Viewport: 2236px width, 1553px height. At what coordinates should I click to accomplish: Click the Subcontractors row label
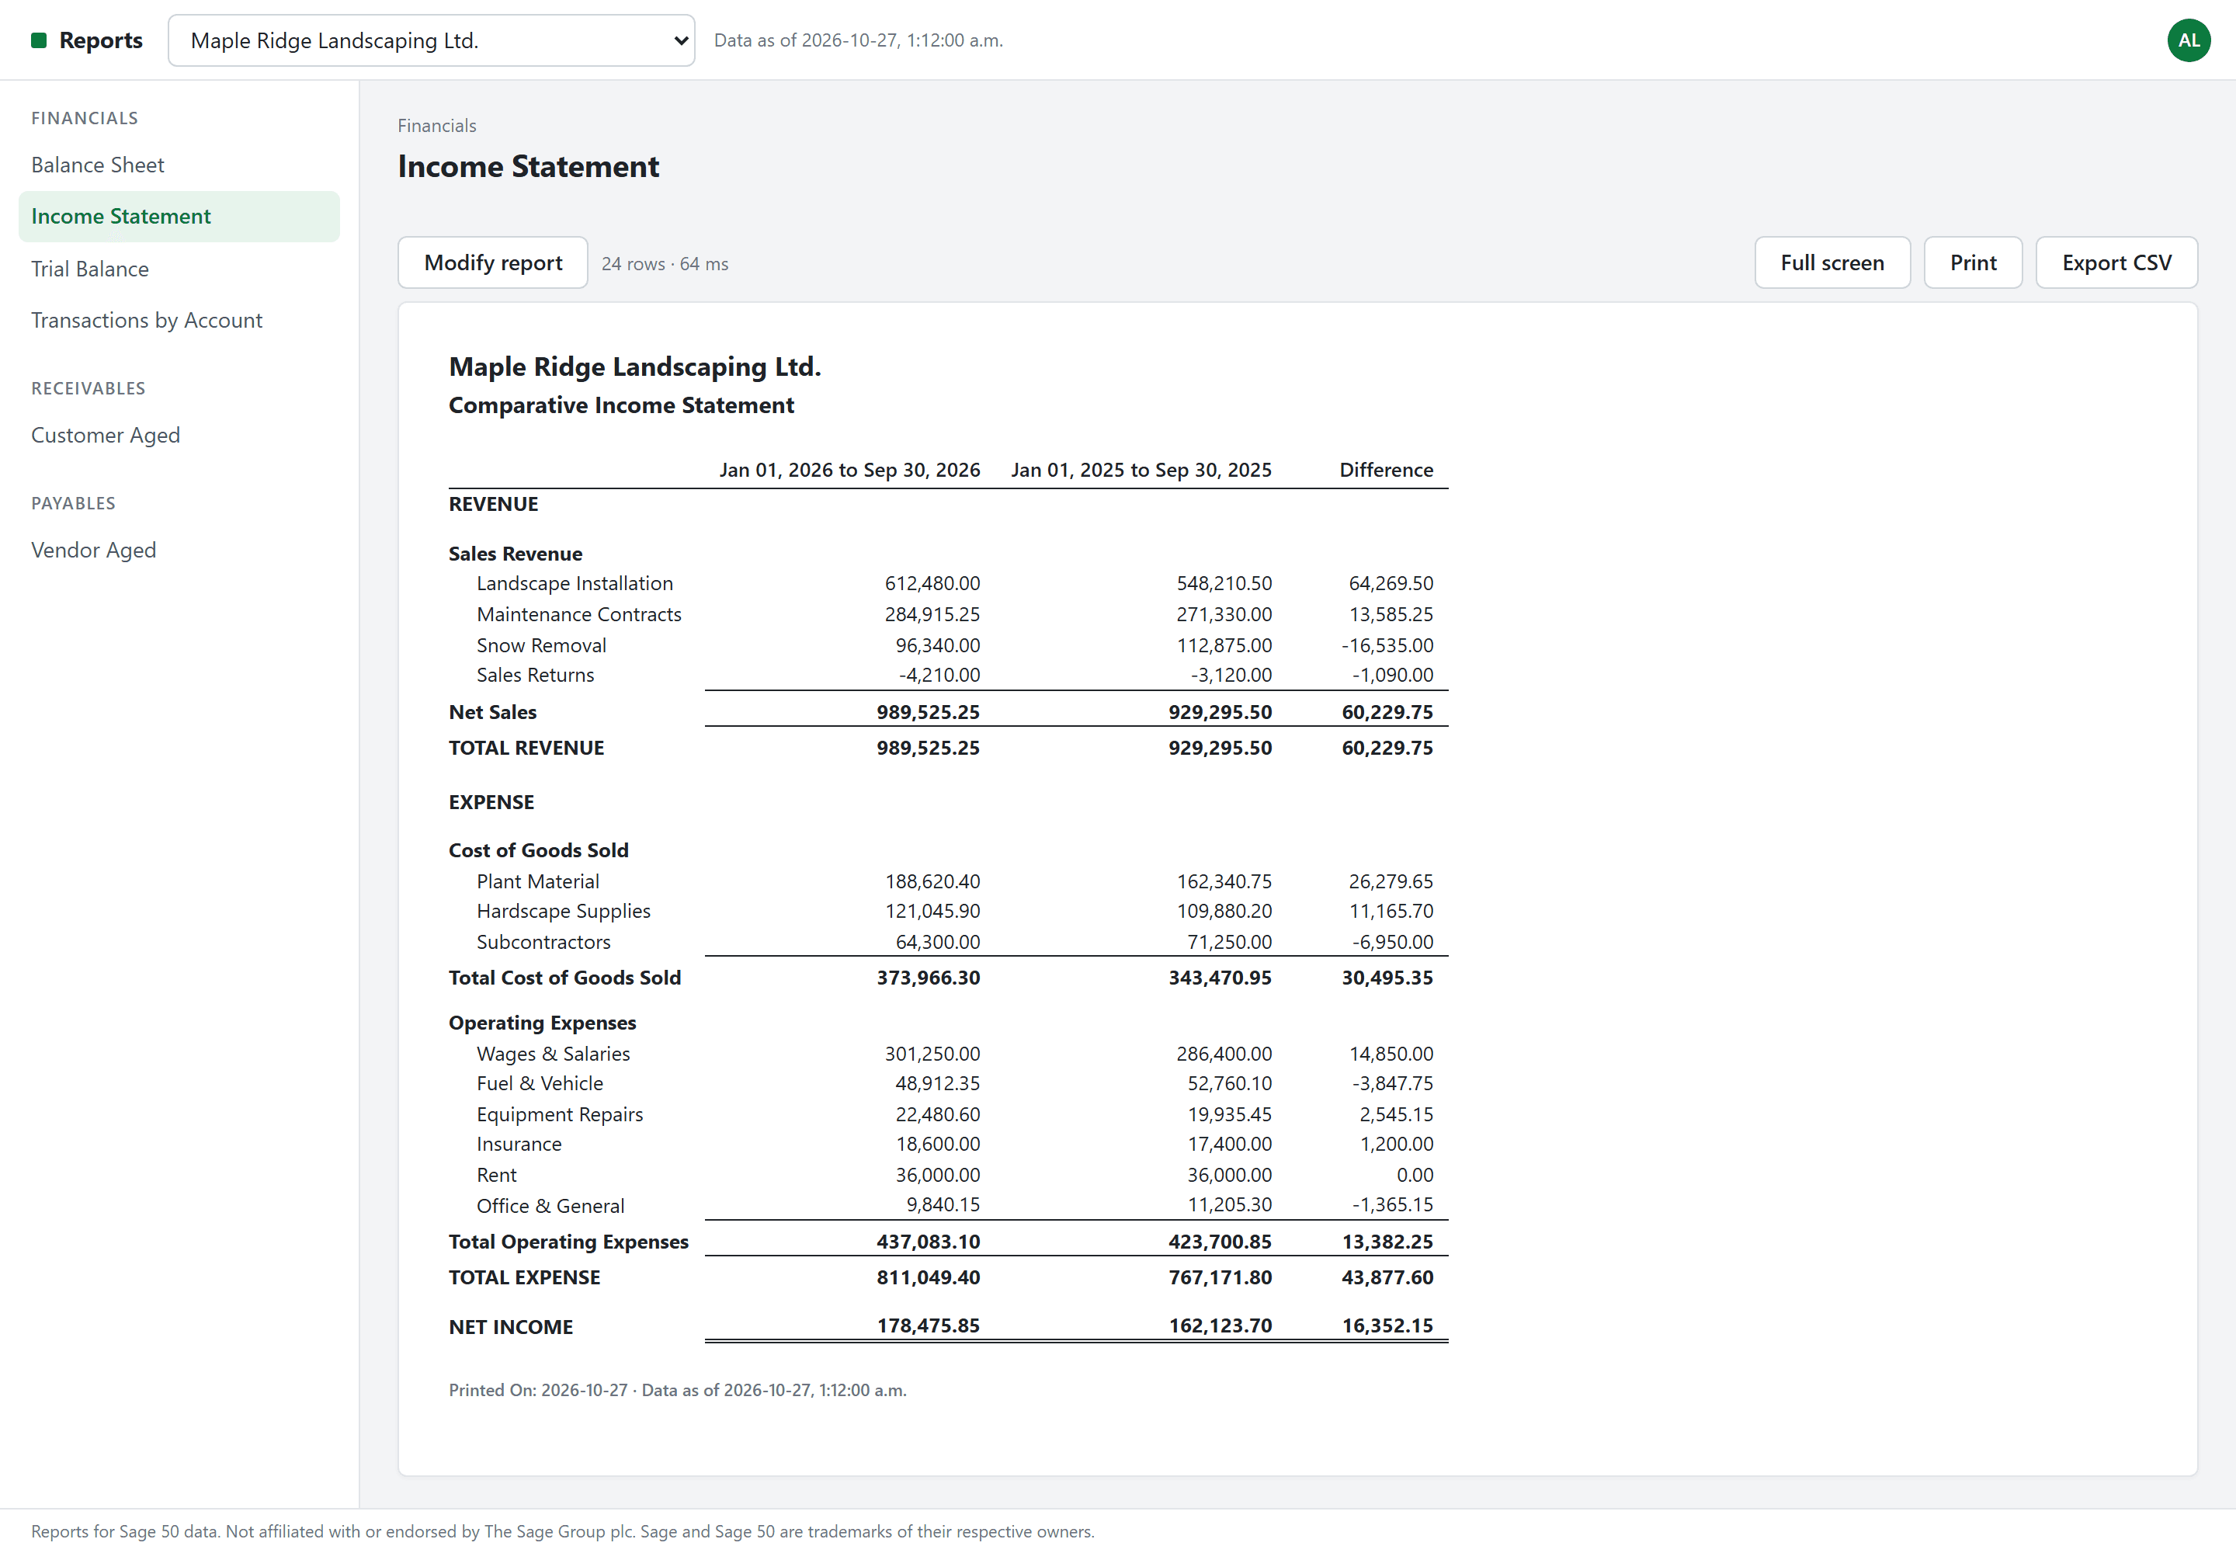pos(543,942)
